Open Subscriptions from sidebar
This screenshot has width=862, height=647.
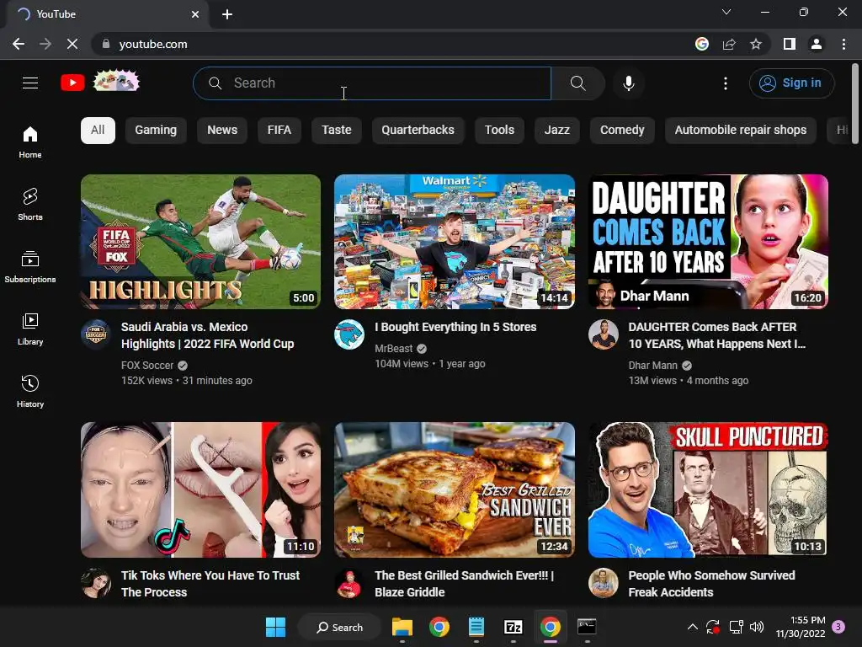point(30,267)
